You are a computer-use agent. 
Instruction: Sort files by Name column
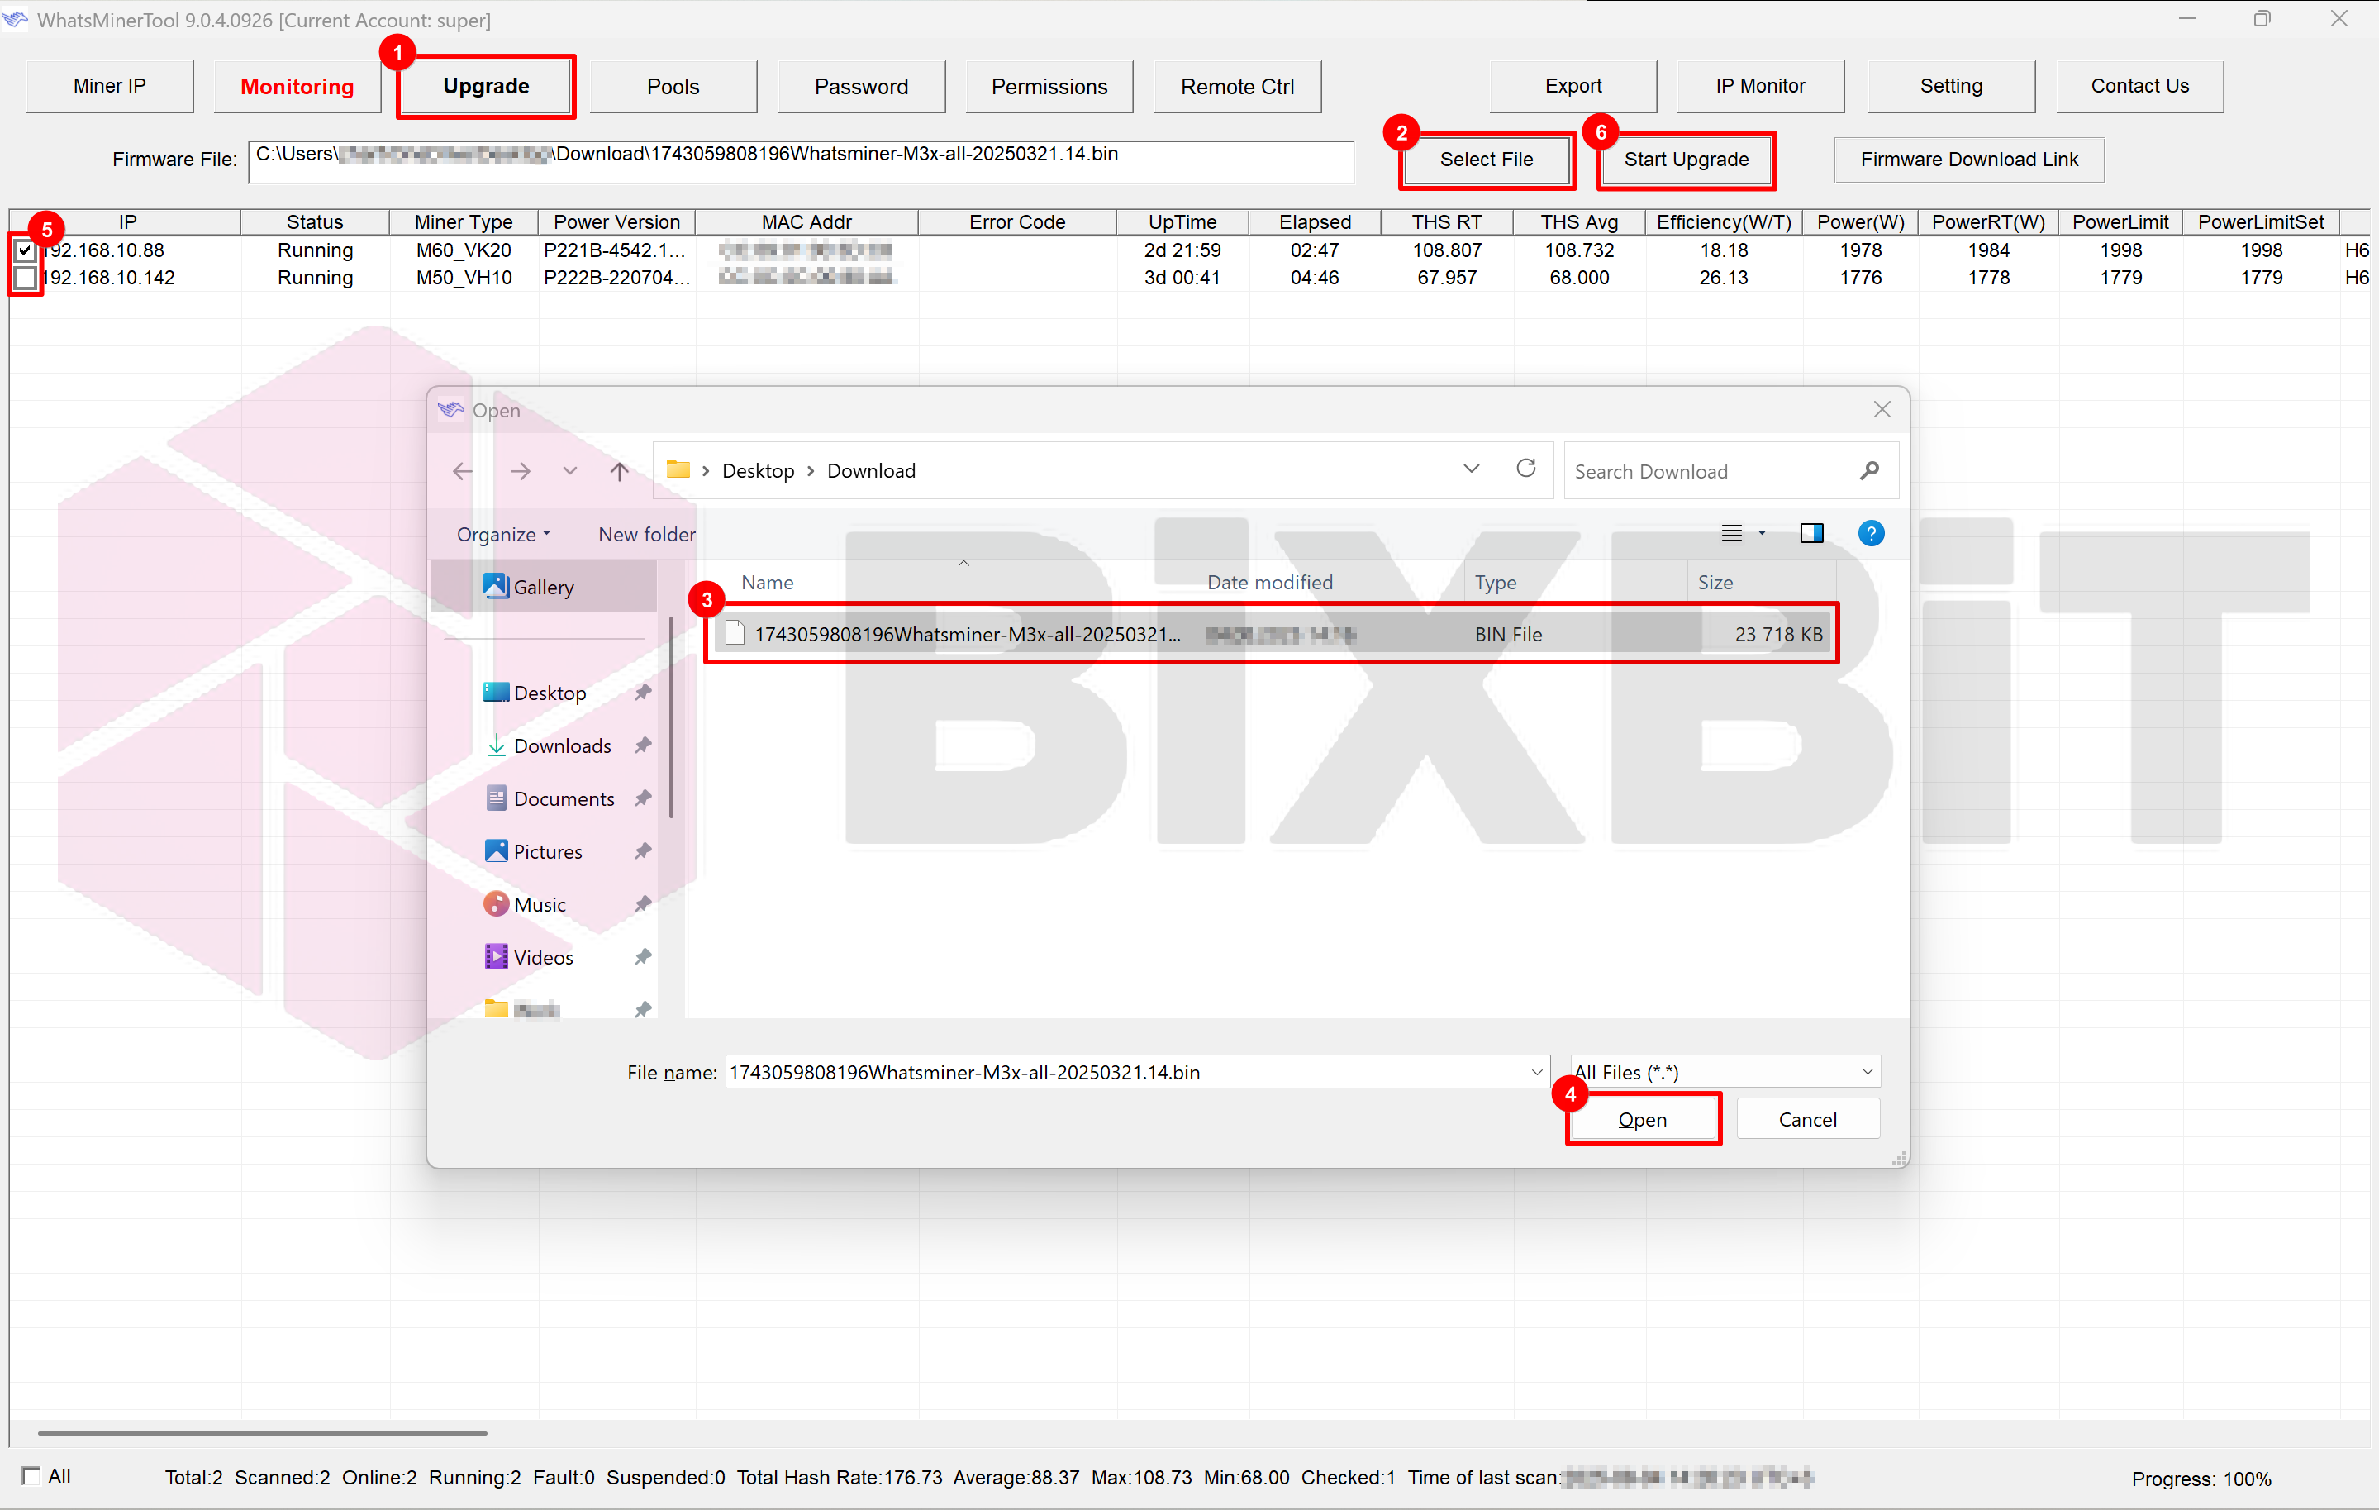pyautogui.click(x=768, y=583)
